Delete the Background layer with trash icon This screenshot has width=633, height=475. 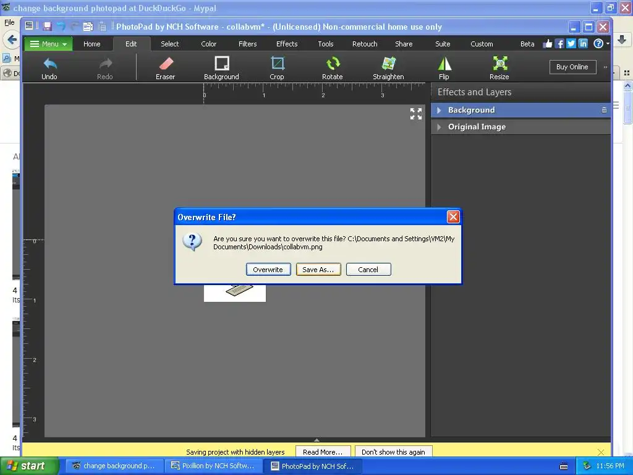click(604, 110)
